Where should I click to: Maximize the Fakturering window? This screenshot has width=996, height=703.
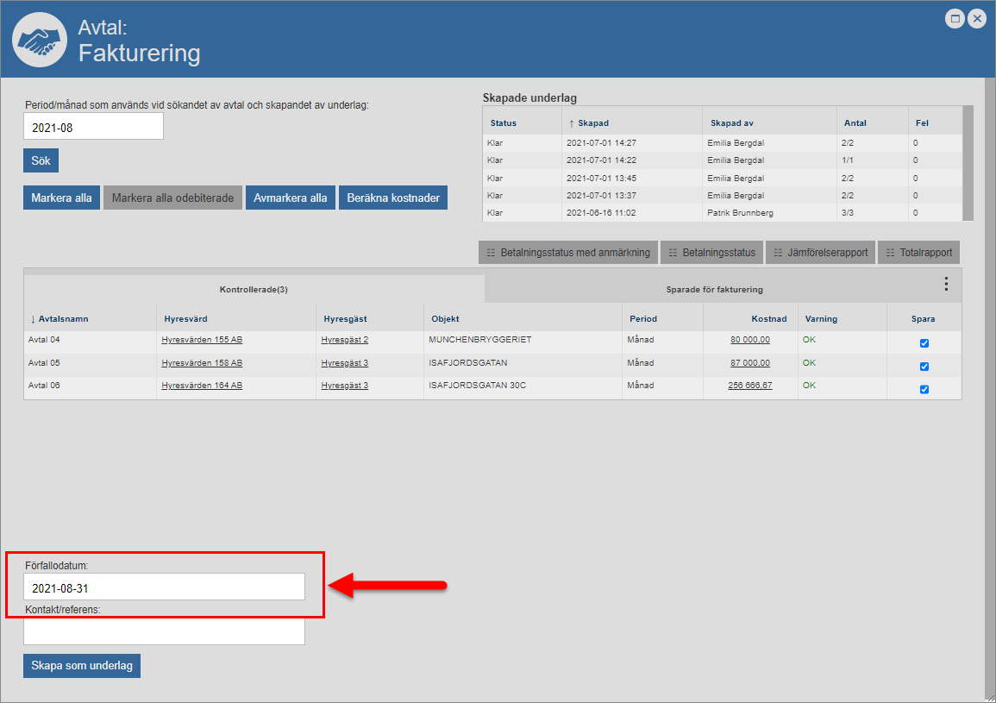click(955, 19)
